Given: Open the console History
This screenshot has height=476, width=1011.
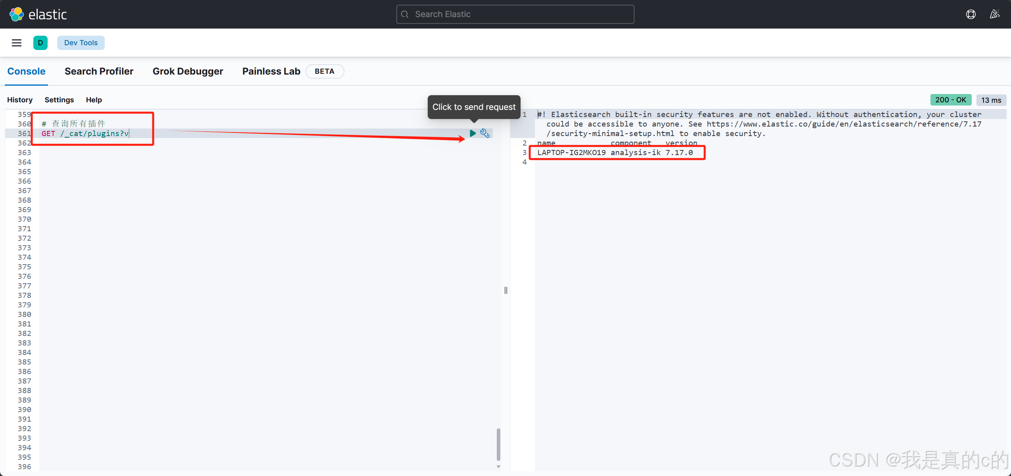Looking at the screenshot, I should click(x=20, y=100).
